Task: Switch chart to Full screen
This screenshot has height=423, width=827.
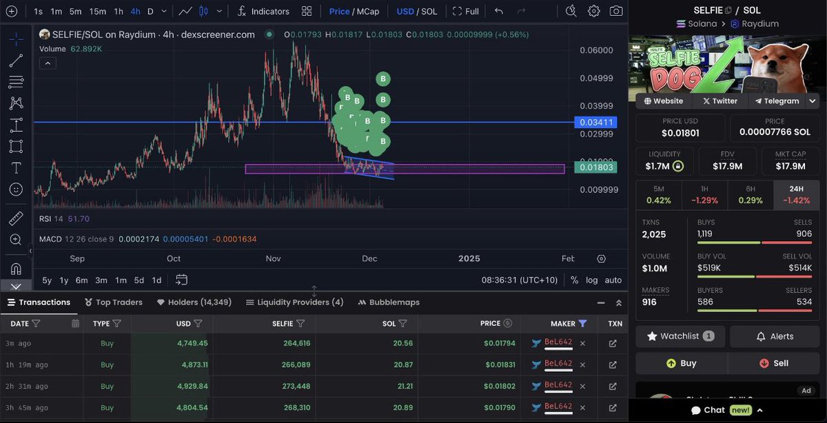Action: [x=466, y=11]
